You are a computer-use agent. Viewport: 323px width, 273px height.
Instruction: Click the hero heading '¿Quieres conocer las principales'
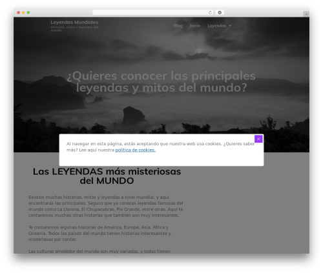[161, 76]
